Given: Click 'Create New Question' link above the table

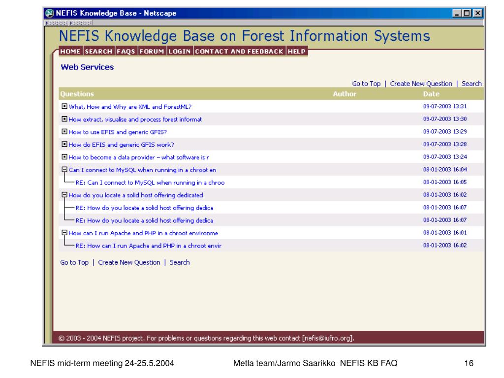Looking at the screenshot, I should (x=421, y=84).
